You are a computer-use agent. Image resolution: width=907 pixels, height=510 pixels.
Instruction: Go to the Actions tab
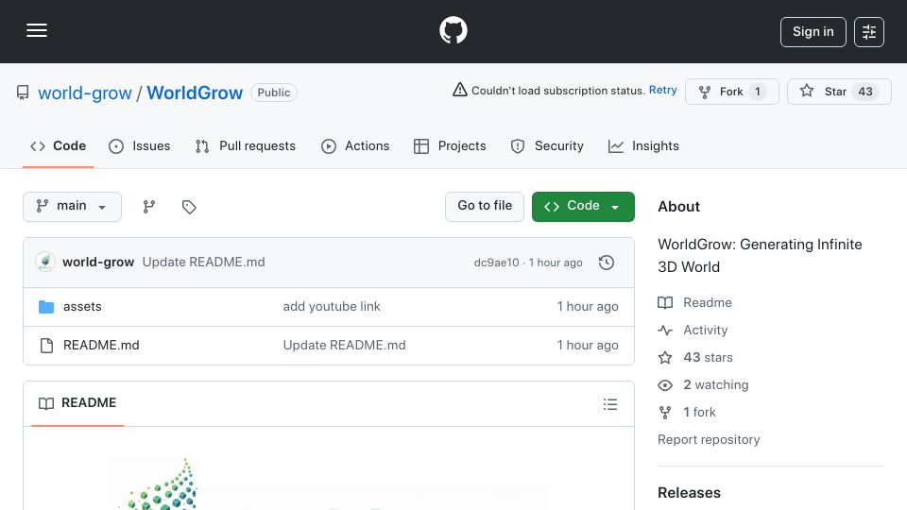pyautogui.click(x=355, y=146)
